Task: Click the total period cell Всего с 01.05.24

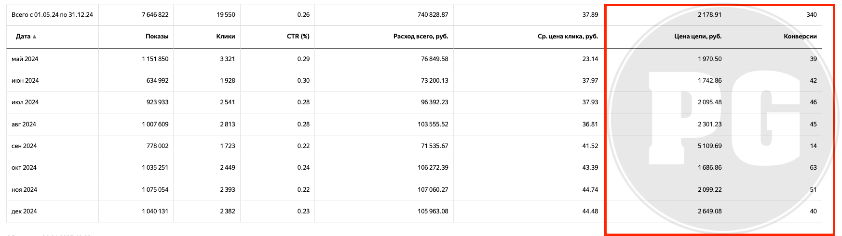Action: (52, 15)
